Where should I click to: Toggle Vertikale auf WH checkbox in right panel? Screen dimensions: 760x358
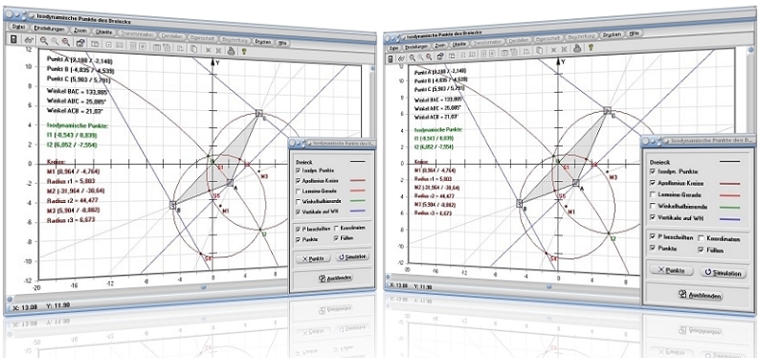653,218
